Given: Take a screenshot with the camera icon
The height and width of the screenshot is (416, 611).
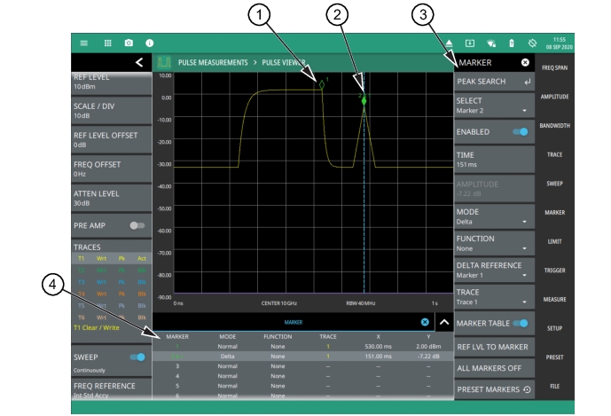Looking at the screenshot, I should (x=129, y=43).
